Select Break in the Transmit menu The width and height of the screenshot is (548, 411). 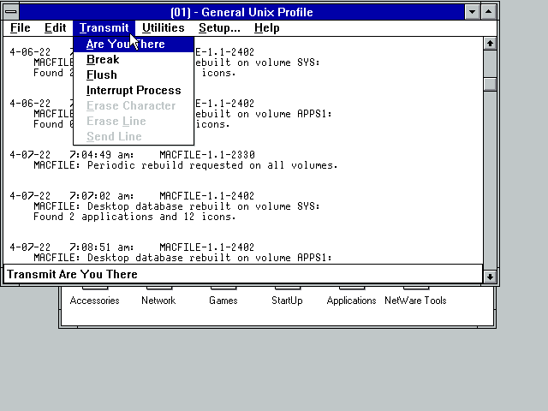134,59
